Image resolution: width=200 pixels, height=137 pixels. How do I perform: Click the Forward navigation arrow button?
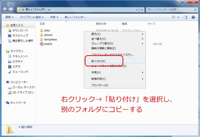pyautogui.click(x=11, y=10)
